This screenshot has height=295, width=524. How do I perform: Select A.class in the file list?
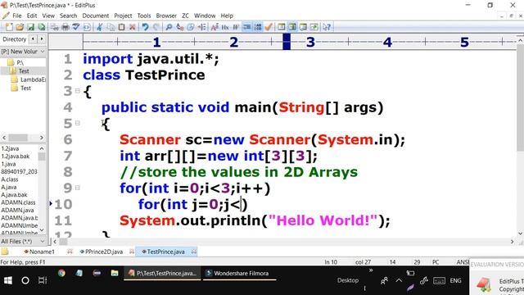pyautogui.click(x=10, y=179)
